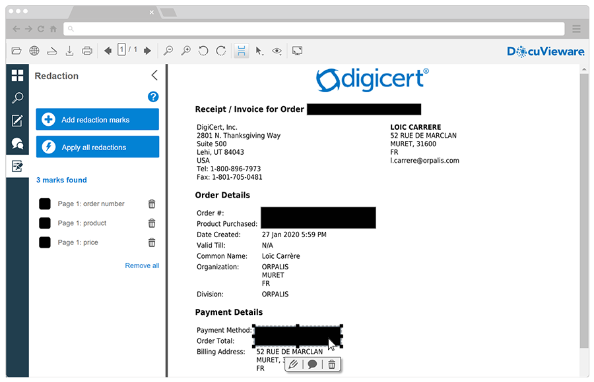This screenshot has width=594, height=382.
Task: Open a new browser tab
Action: (x=168, y=13)
